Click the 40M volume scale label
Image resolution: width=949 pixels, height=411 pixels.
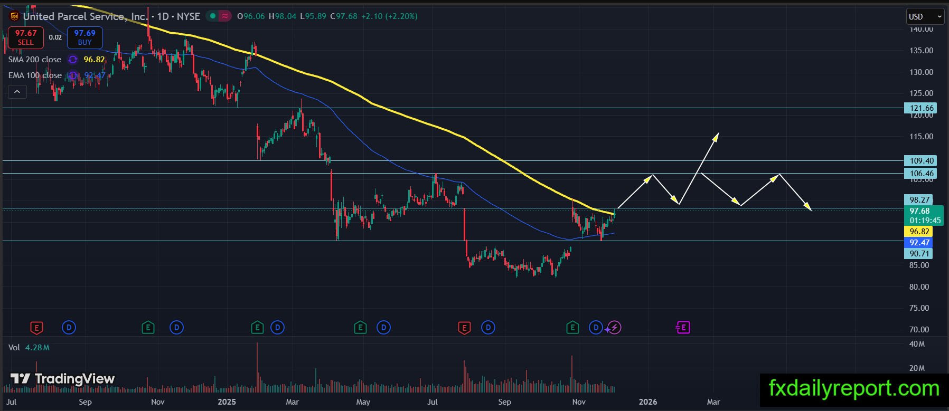917,344
